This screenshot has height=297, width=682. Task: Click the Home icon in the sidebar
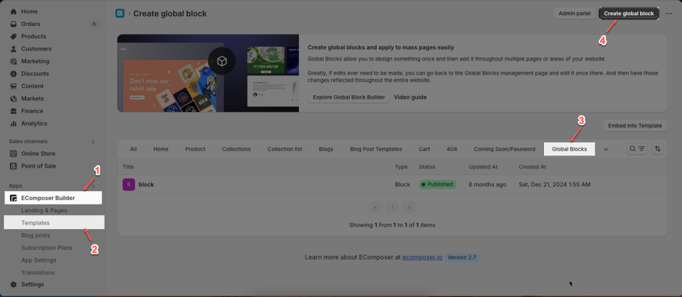coord(13,11)
